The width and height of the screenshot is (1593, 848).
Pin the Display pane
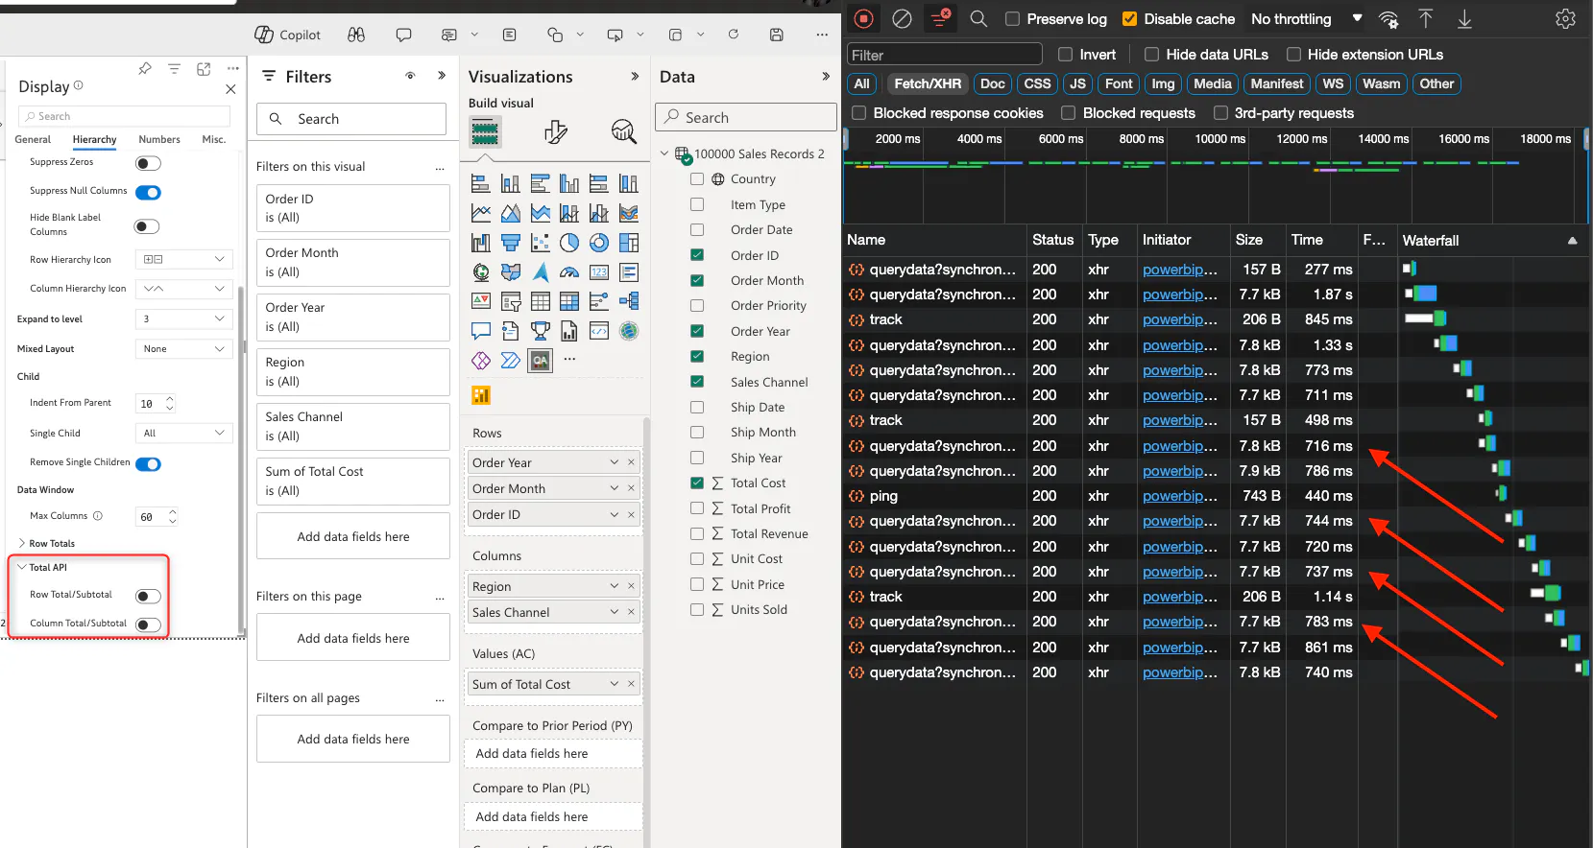tap(145, 68)
